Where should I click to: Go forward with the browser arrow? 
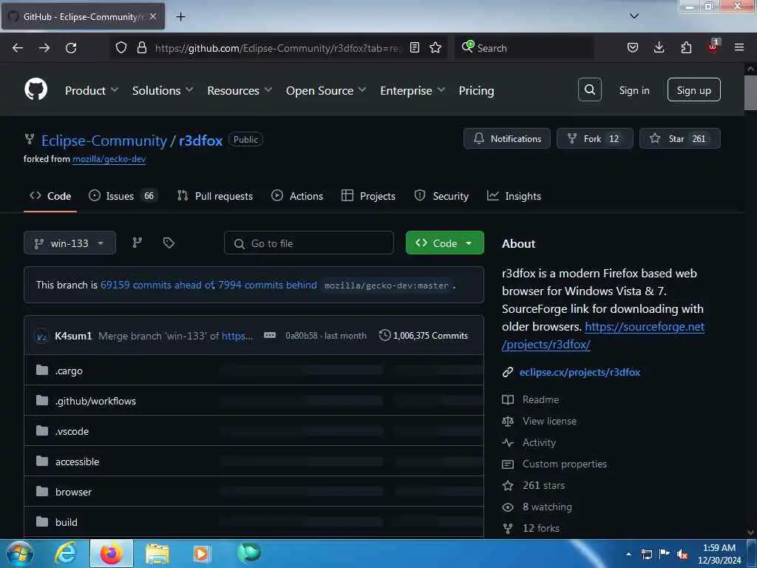[x=44, y=48]
